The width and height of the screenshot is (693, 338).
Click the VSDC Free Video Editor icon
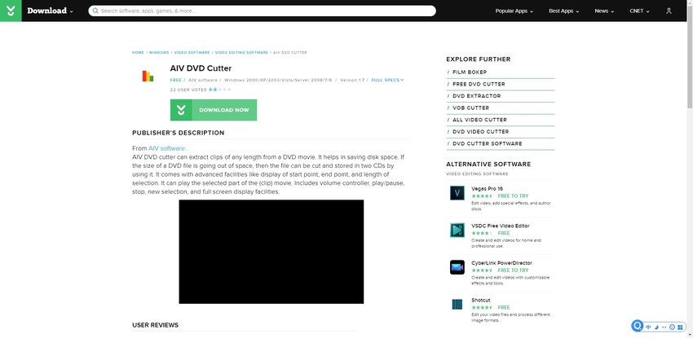pyautogui.click(x=457, y=230)
